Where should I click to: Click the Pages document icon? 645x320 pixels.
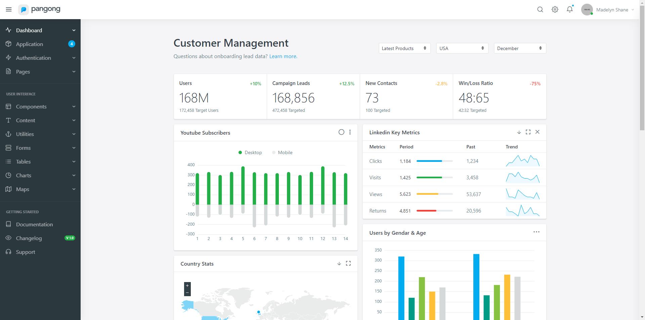pyautogui.click(x=8, y=72)
